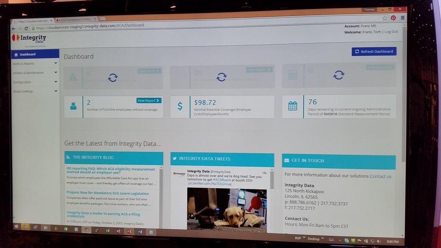Open Chrome icon in the taskbar

click(86, 230)
